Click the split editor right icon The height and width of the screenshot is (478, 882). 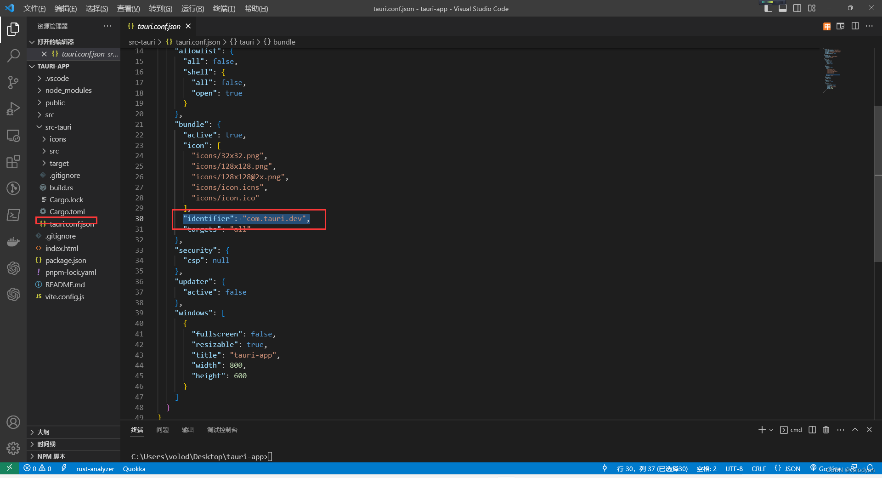[x=855, y=26]
